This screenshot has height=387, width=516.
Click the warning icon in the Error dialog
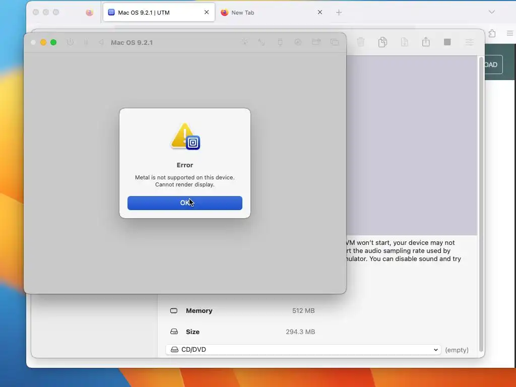185,136
